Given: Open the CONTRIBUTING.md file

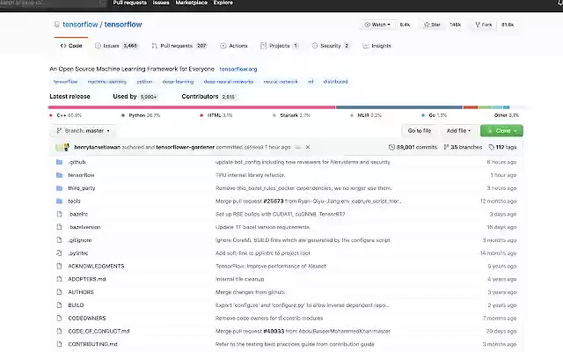Looking at the screenshot, I should (92, 344).
